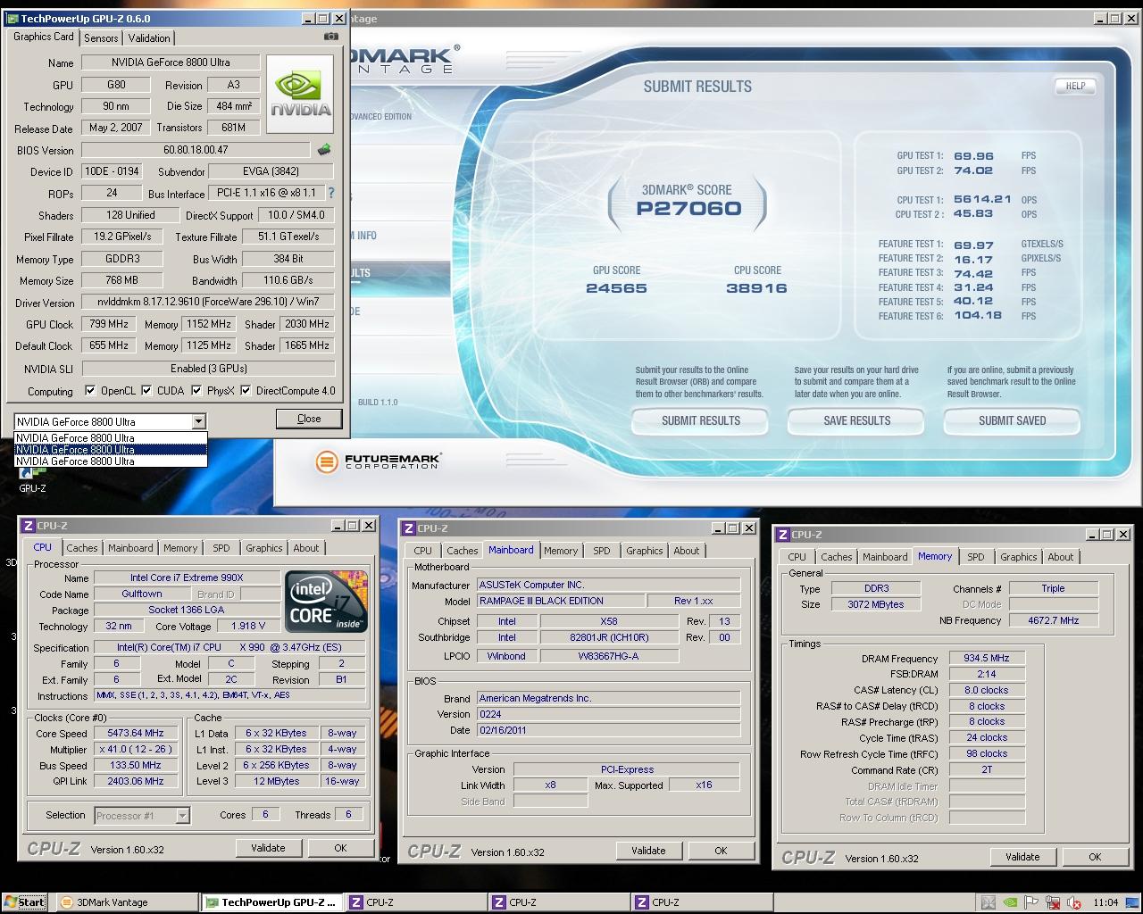
Task: Click the Bus Interface question mark icon
Action: [x=331, y=193]
